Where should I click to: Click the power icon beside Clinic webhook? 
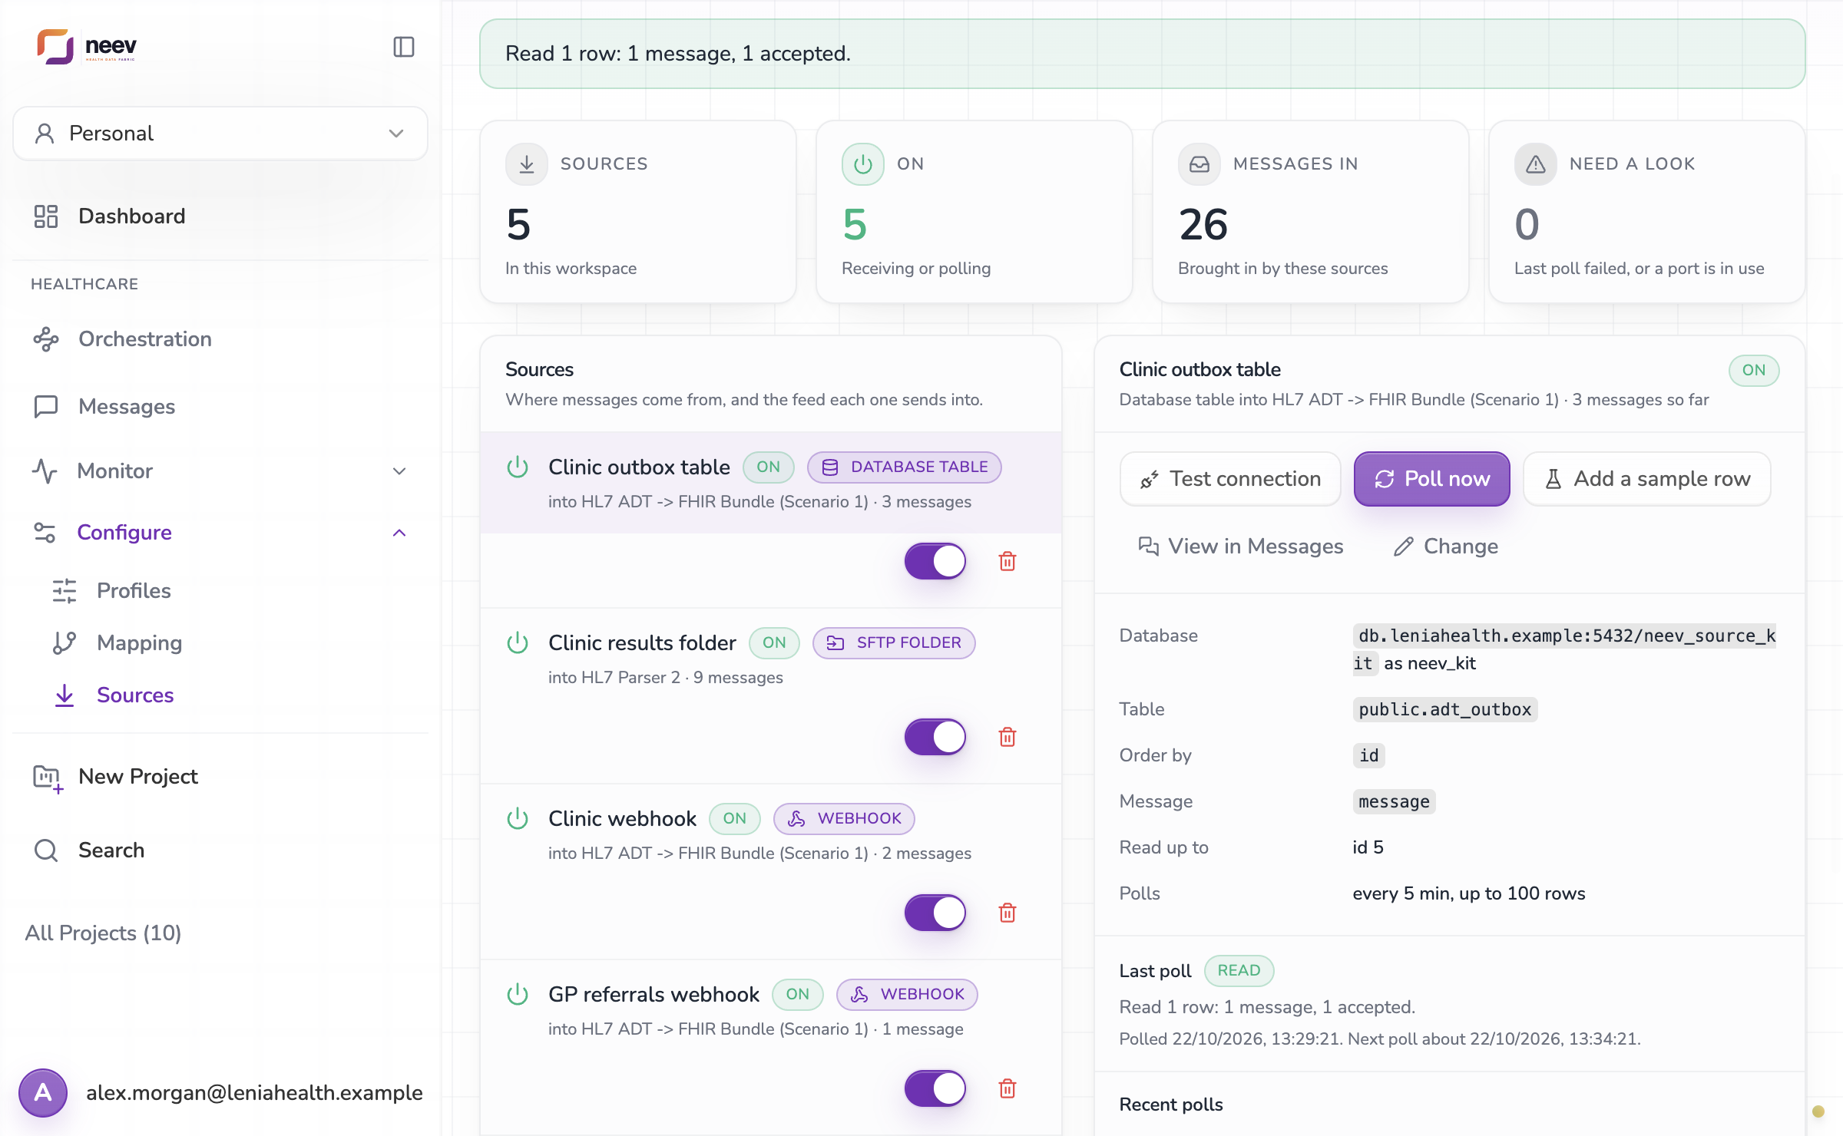click(x=518, y=818)
